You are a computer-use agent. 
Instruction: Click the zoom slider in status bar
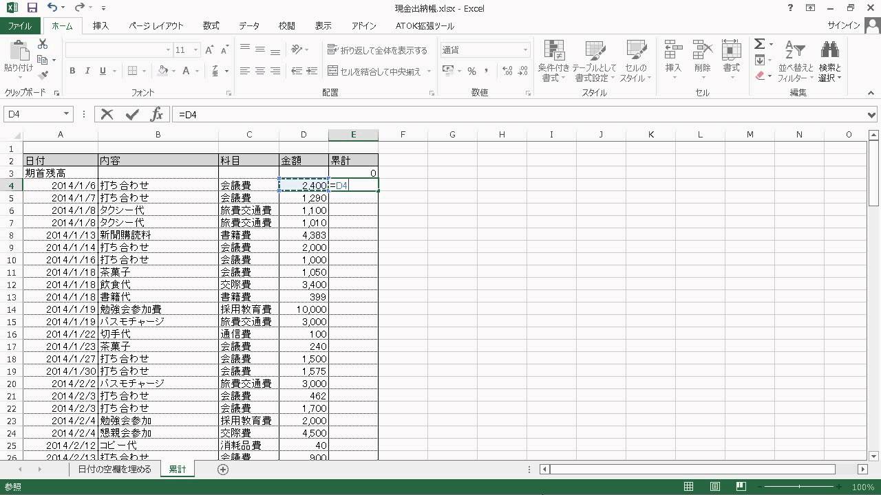(800, 487)
